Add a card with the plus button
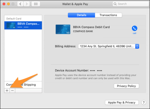The height and width of the screenshot is (109, 150). 7,91
